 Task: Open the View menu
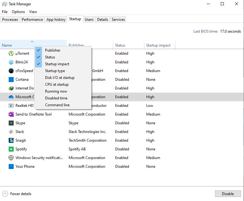[33, 12]
